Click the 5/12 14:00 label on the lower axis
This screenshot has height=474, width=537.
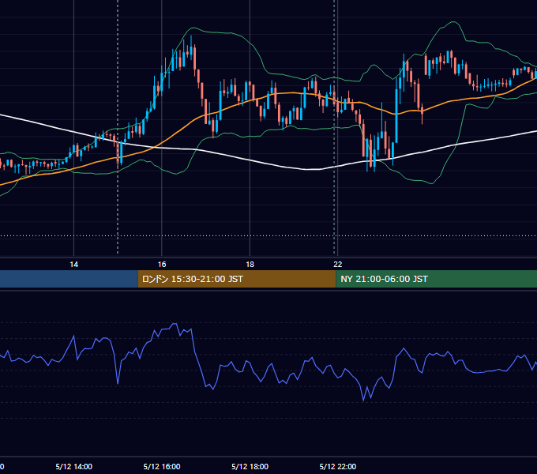click(x=74, y=466)
